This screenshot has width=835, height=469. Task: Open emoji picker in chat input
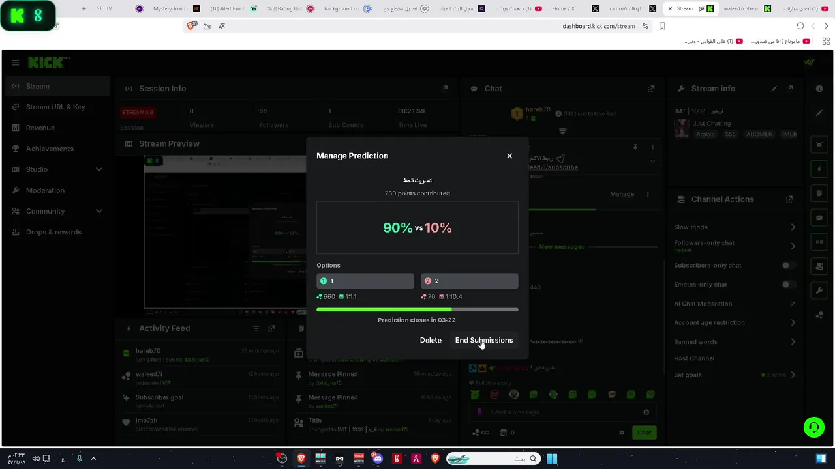[646, 412]
